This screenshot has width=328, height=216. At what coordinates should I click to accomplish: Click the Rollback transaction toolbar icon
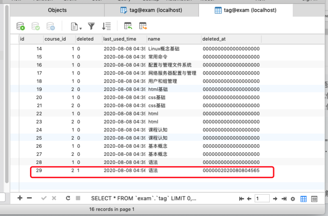(x=51, y=26)
